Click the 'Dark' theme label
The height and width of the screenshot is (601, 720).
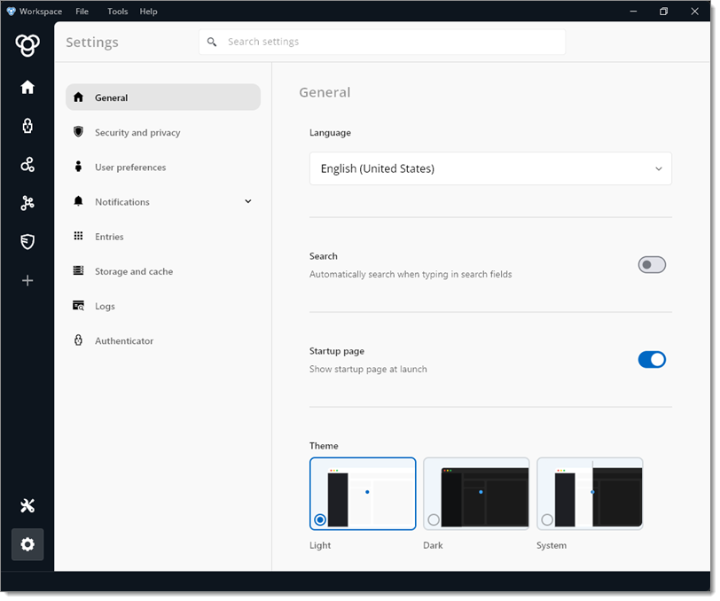pos(433,545)
